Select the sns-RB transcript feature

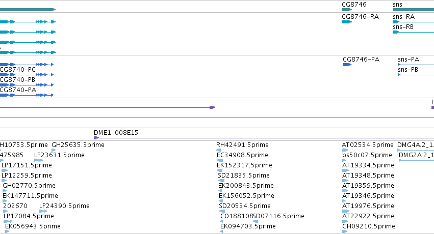click(413, 32)
